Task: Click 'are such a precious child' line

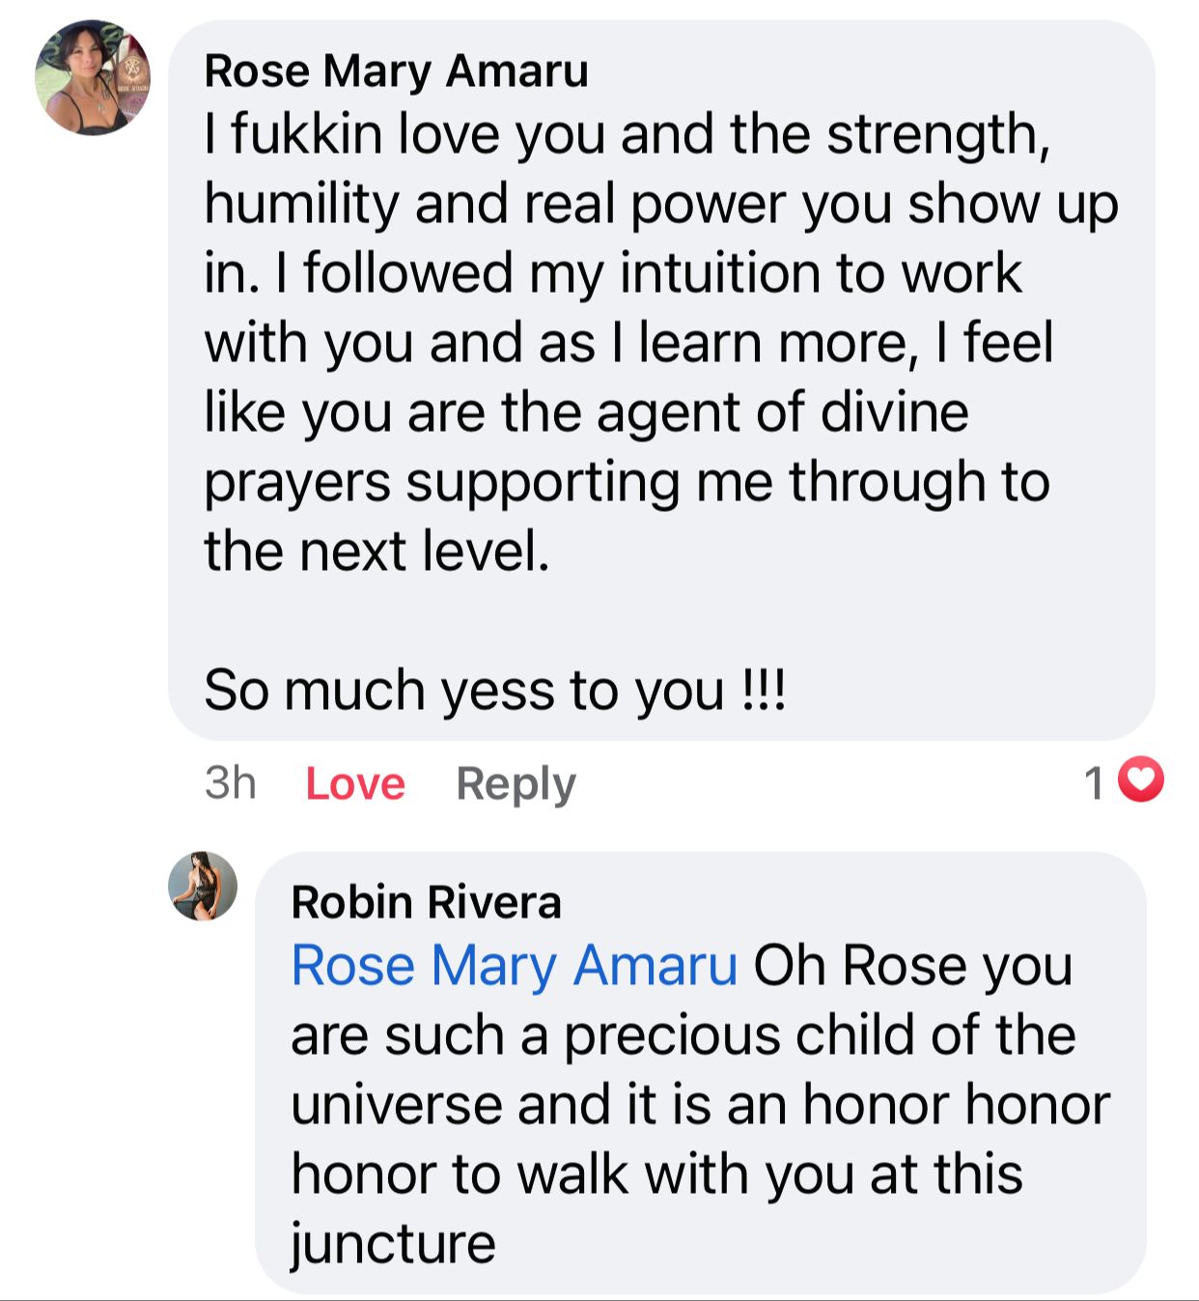Action: click(683, 1035)
